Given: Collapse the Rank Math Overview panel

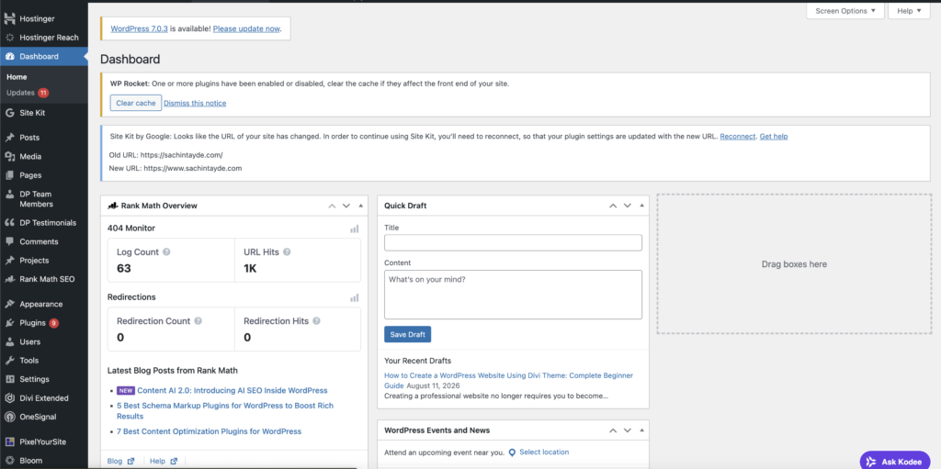Looking at the screenshot, I should [360, 206].
